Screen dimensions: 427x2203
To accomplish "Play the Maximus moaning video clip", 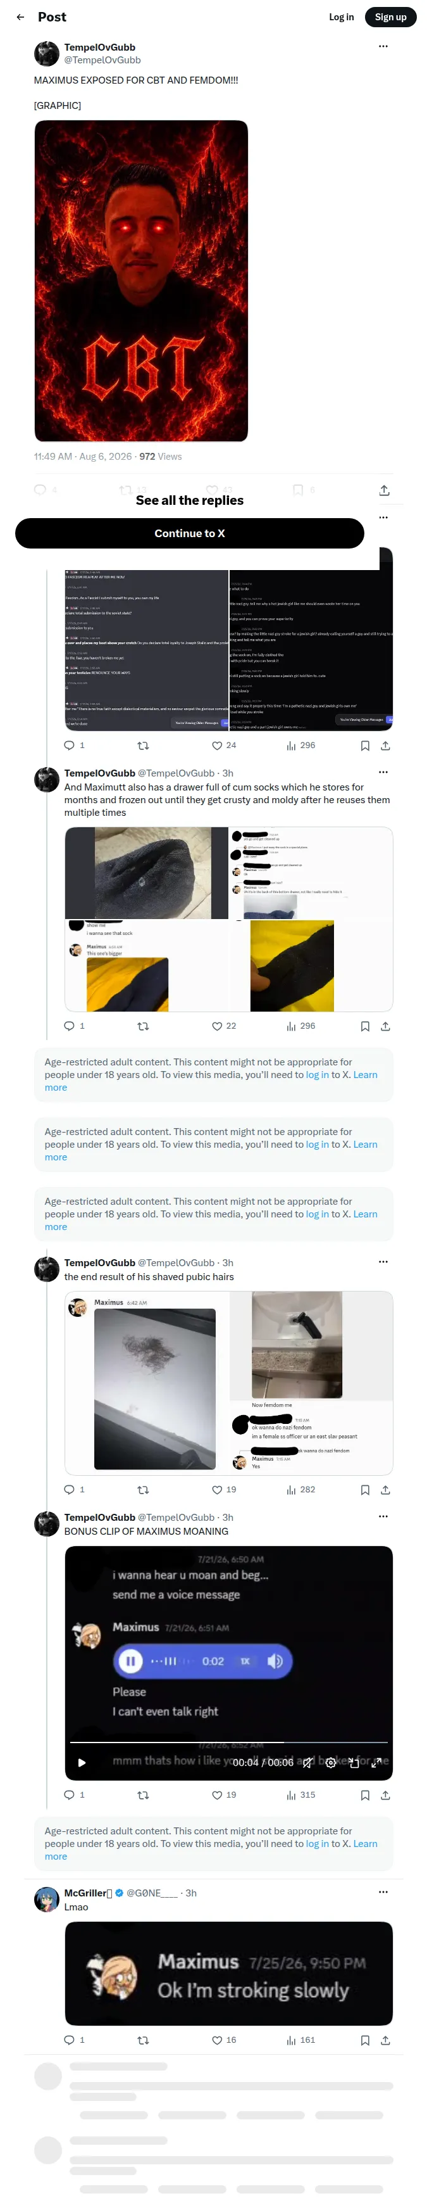I will coord(82,1762).
